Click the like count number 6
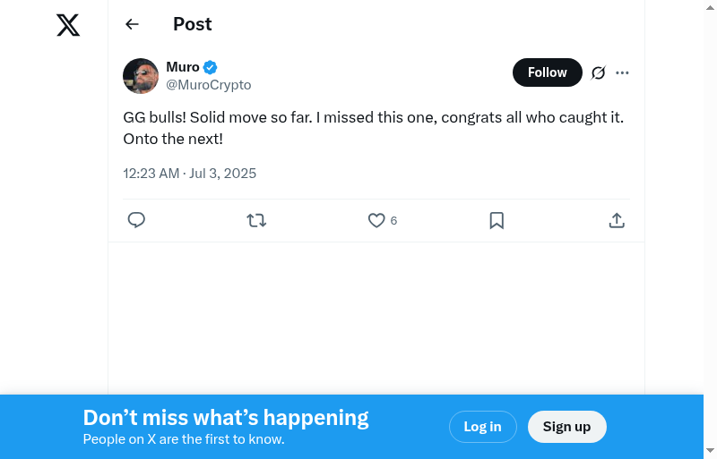 [x=393, y=221]
